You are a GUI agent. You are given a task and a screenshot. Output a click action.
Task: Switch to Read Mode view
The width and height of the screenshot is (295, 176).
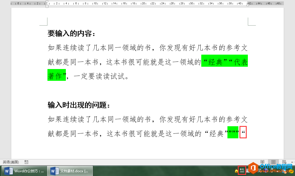pos(263,162)
